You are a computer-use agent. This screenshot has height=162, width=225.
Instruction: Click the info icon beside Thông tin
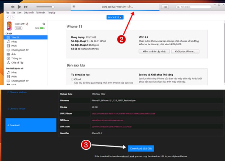click(x=8, y=58)
